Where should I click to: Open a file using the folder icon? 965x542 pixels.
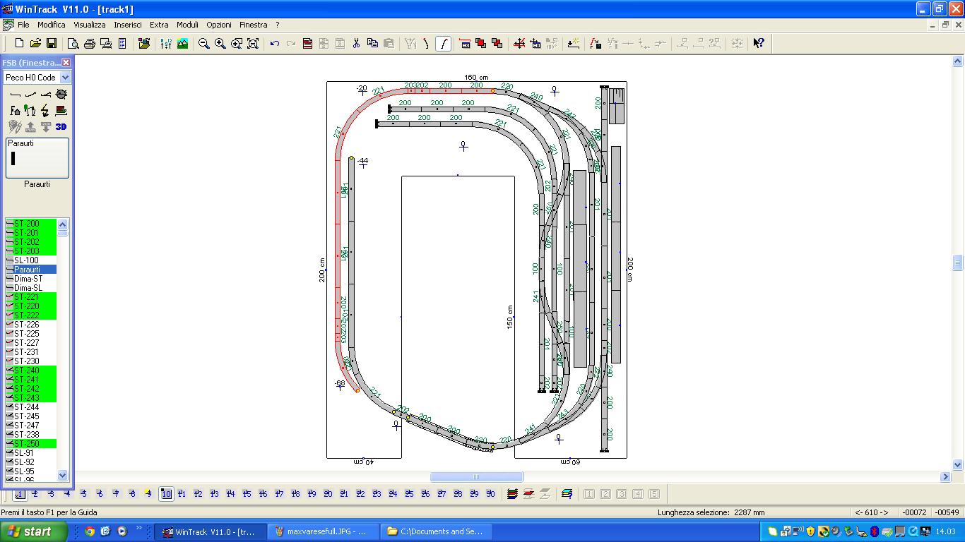[x=35, y=44]
